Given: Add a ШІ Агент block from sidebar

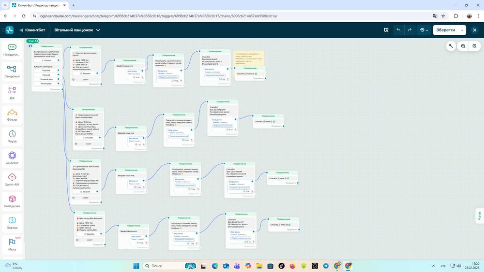Looking at the screenshot, I should coord(12,158).
